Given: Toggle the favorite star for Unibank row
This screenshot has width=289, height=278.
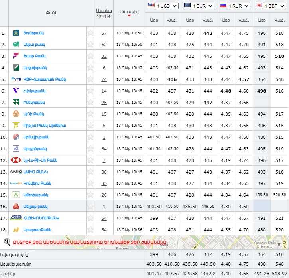Looking at the screenshot, I should [90, 33].
